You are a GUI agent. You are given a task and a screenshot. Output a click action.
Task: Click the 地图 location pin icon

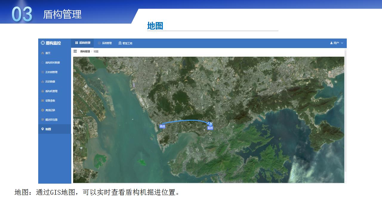point(43,129)
